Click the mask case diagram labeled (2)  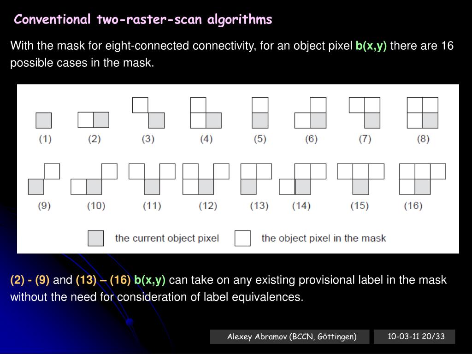[x=93, y=120]
